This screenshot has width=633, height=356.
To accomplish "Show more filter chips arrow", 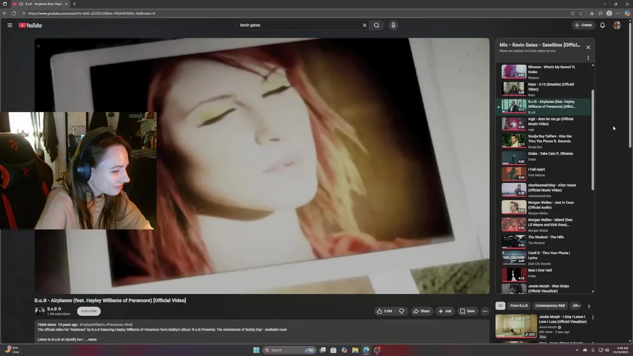I will click(x=588, y=306).
